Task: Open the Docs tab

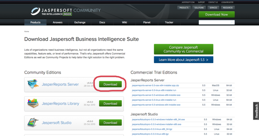Action: click(102, 22)
